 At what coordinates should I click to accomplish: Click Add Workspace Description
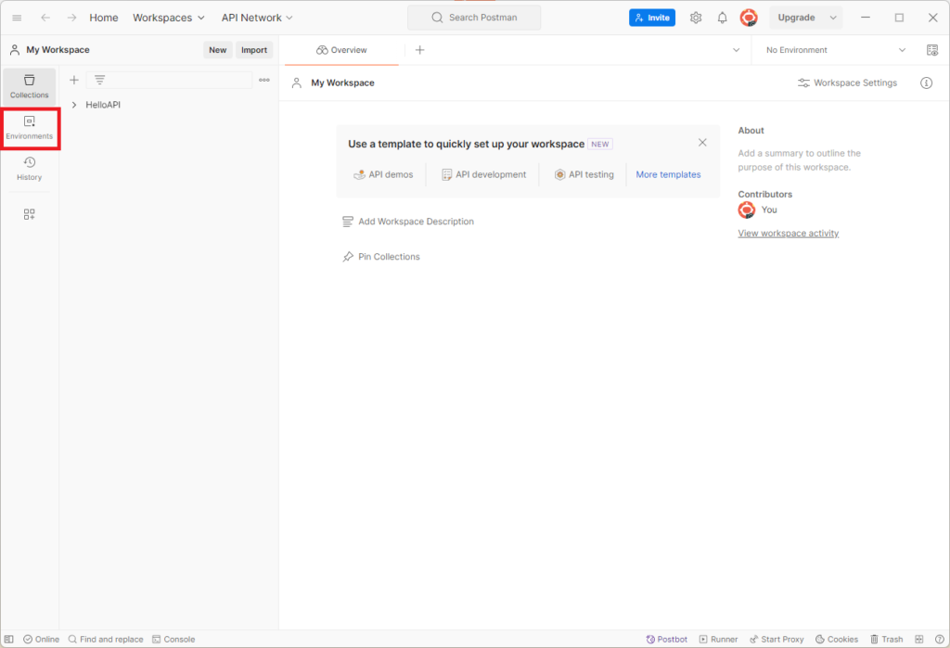point(408,222)
